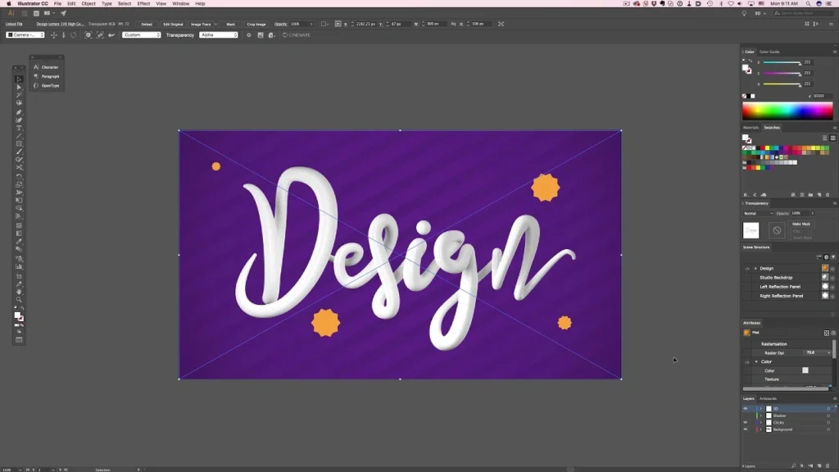Viewport: 839px width, 472px height.
Task: Expand the 3D layer contents
Action: tap(761, 408)
